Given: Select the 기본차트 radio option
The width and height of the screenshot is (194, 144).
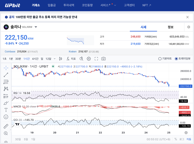Looking at the screenshot, I should click(165, 59).
